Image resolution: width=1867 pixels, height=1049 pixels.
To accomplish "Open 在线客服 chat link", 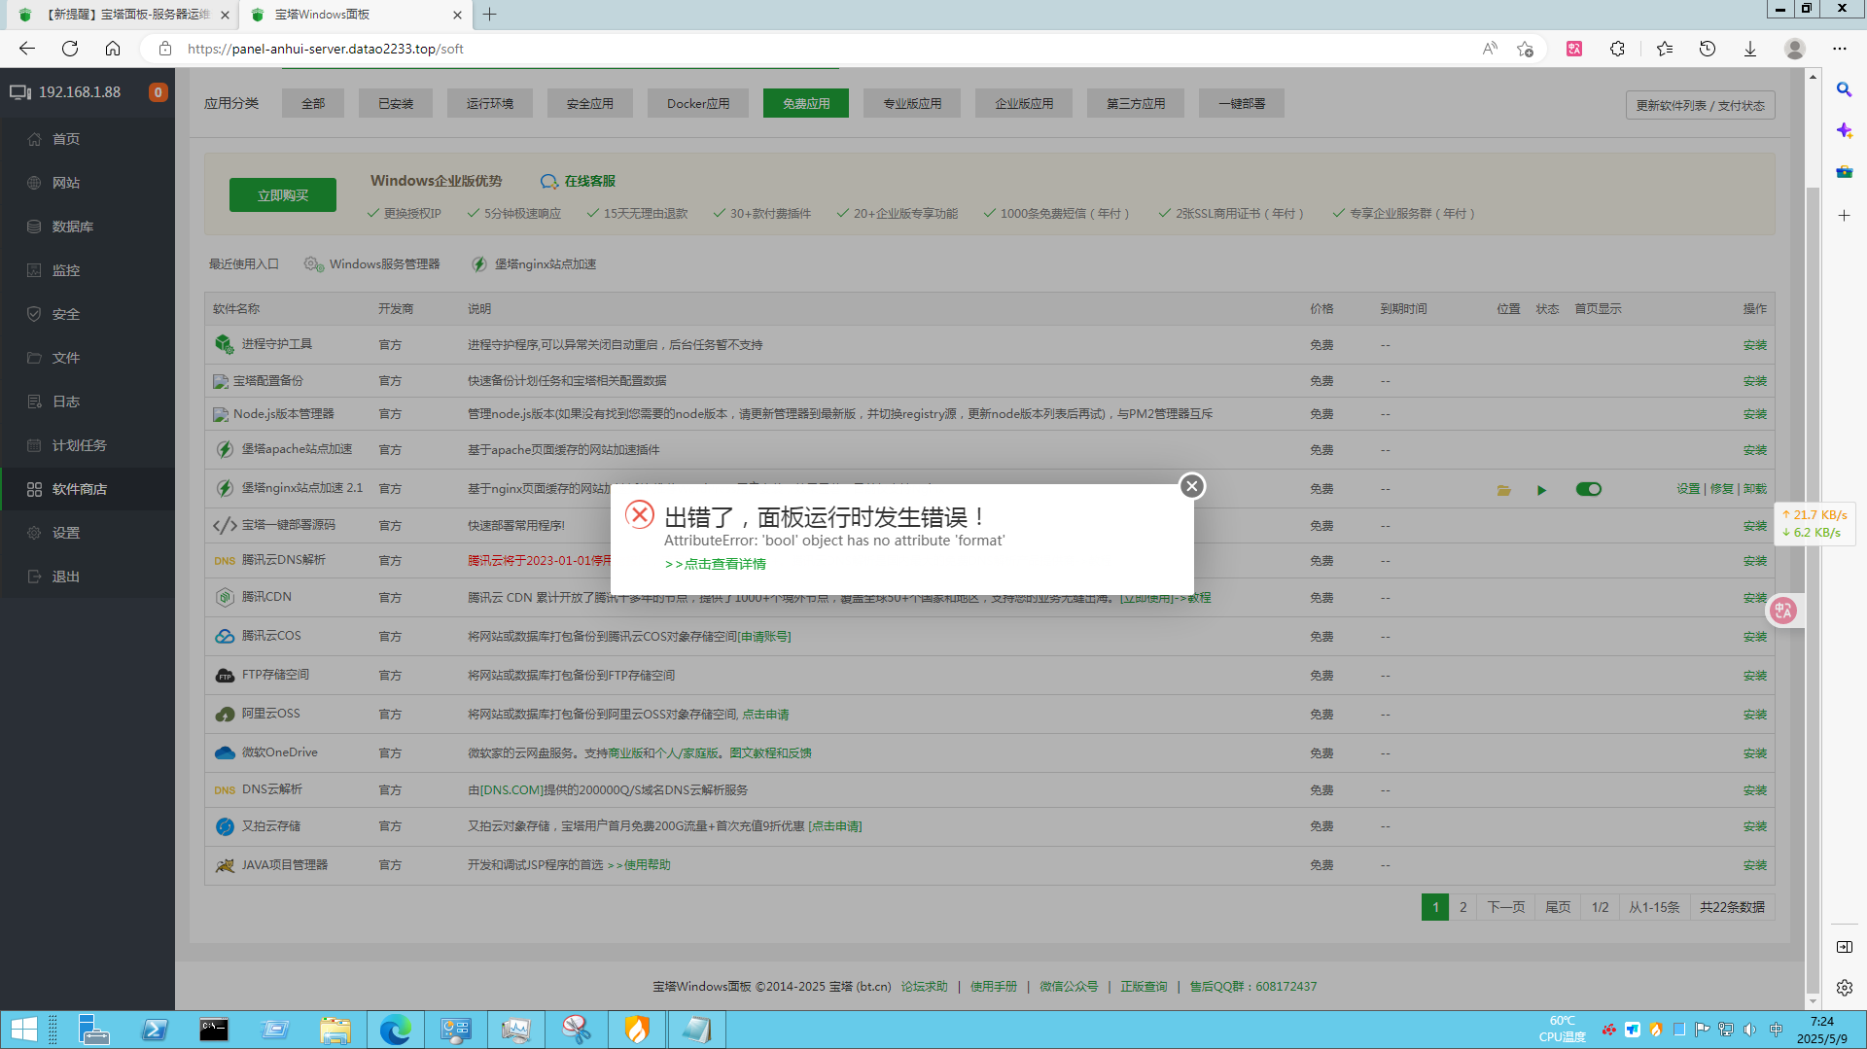I will (x=578, y=181).
